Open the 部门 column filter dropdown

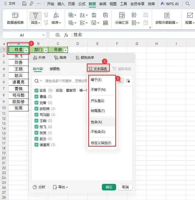[46, 51]
